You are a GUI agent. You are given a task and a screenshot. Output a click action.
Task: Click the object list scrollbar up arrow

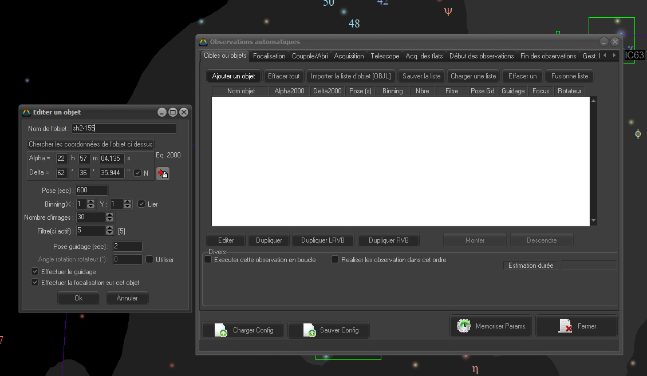593,101
